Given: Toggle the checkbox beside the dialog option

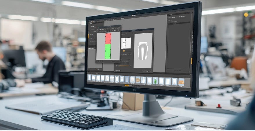Looking at the screenshot, I should click(129, 54).
